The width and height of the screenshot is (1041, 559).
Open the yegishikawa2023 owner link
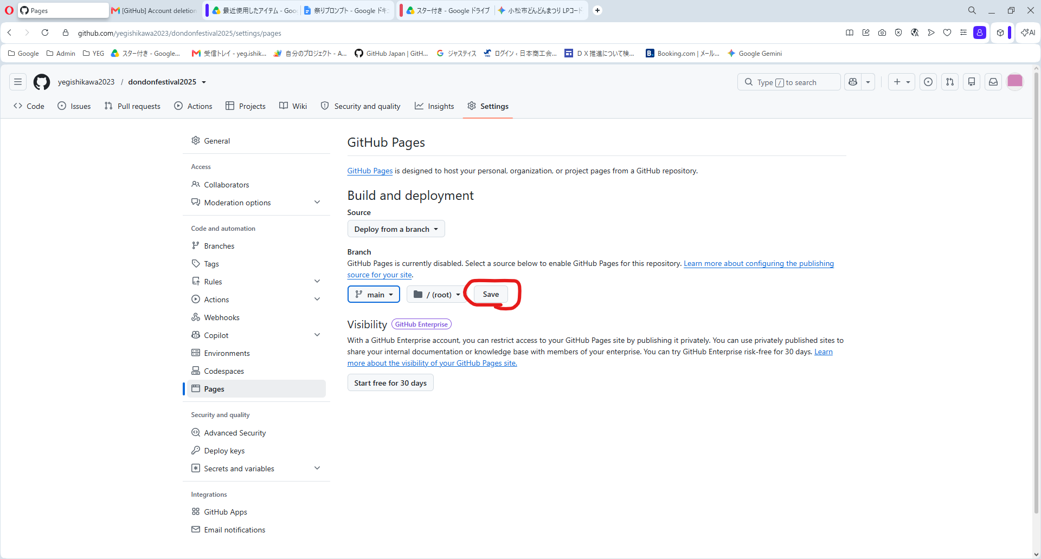tap(86, 82)
